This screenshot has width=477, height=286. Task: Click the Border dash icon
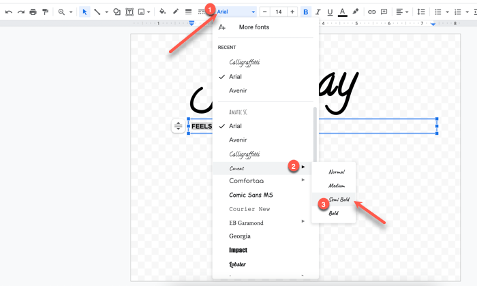pyautogui.click(x=201, y=12)
